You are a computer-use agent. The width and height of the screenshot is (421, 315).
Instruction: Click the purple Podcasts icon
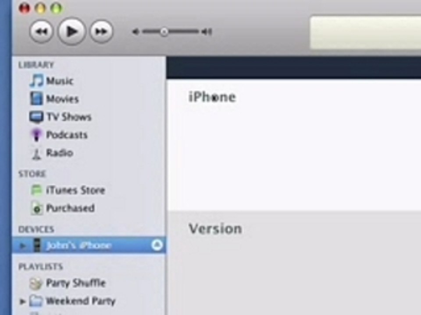36,135
